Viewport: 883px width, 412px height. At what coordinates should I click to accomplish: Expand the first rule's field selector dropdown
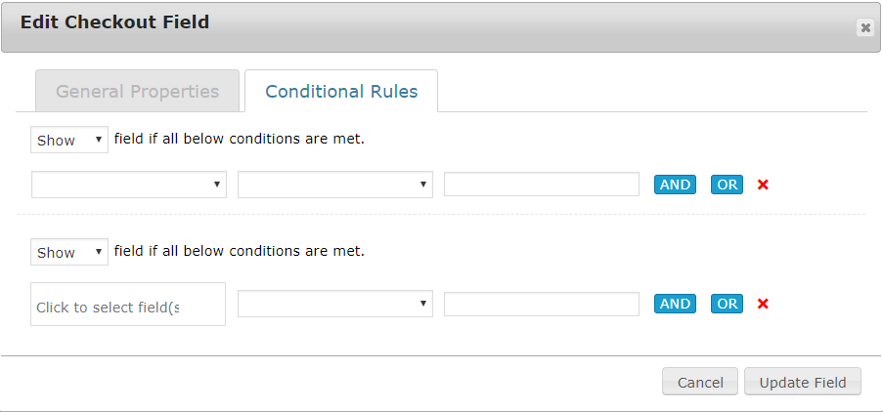pyautogui.click(x=129, y=185)
